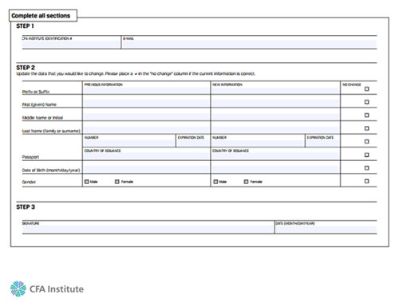Click the new First Name field
Image resolution: width=399 pixels, height=306 pixels.
pos(275,103)
